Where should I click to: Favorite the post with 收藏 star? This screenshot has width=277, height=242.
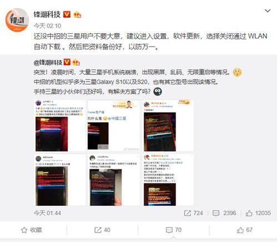click(32, 230)
